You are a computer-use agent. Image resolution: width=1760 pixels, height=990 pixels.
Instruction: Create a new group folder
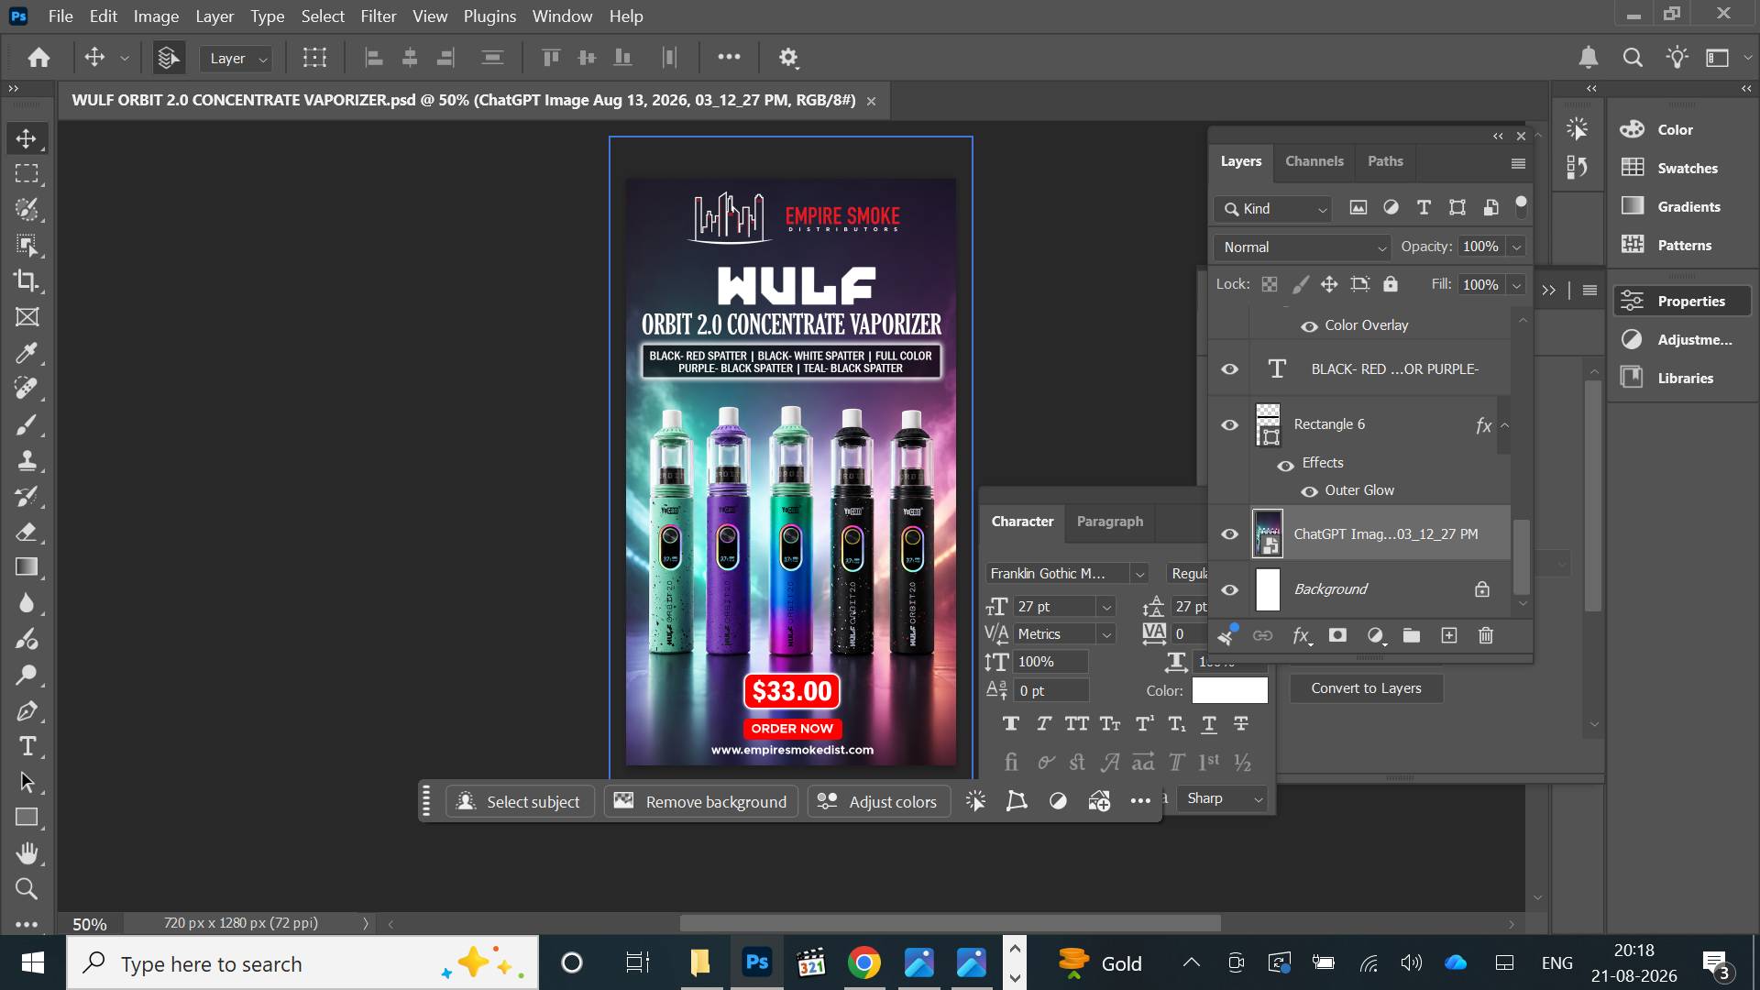[1412, 635]
